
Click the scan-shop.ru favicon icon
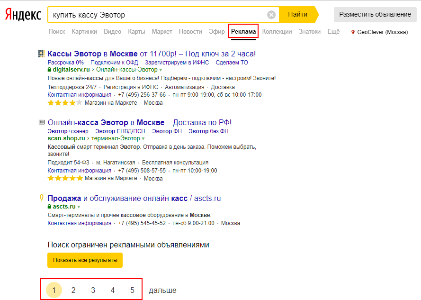click(42, 122)
